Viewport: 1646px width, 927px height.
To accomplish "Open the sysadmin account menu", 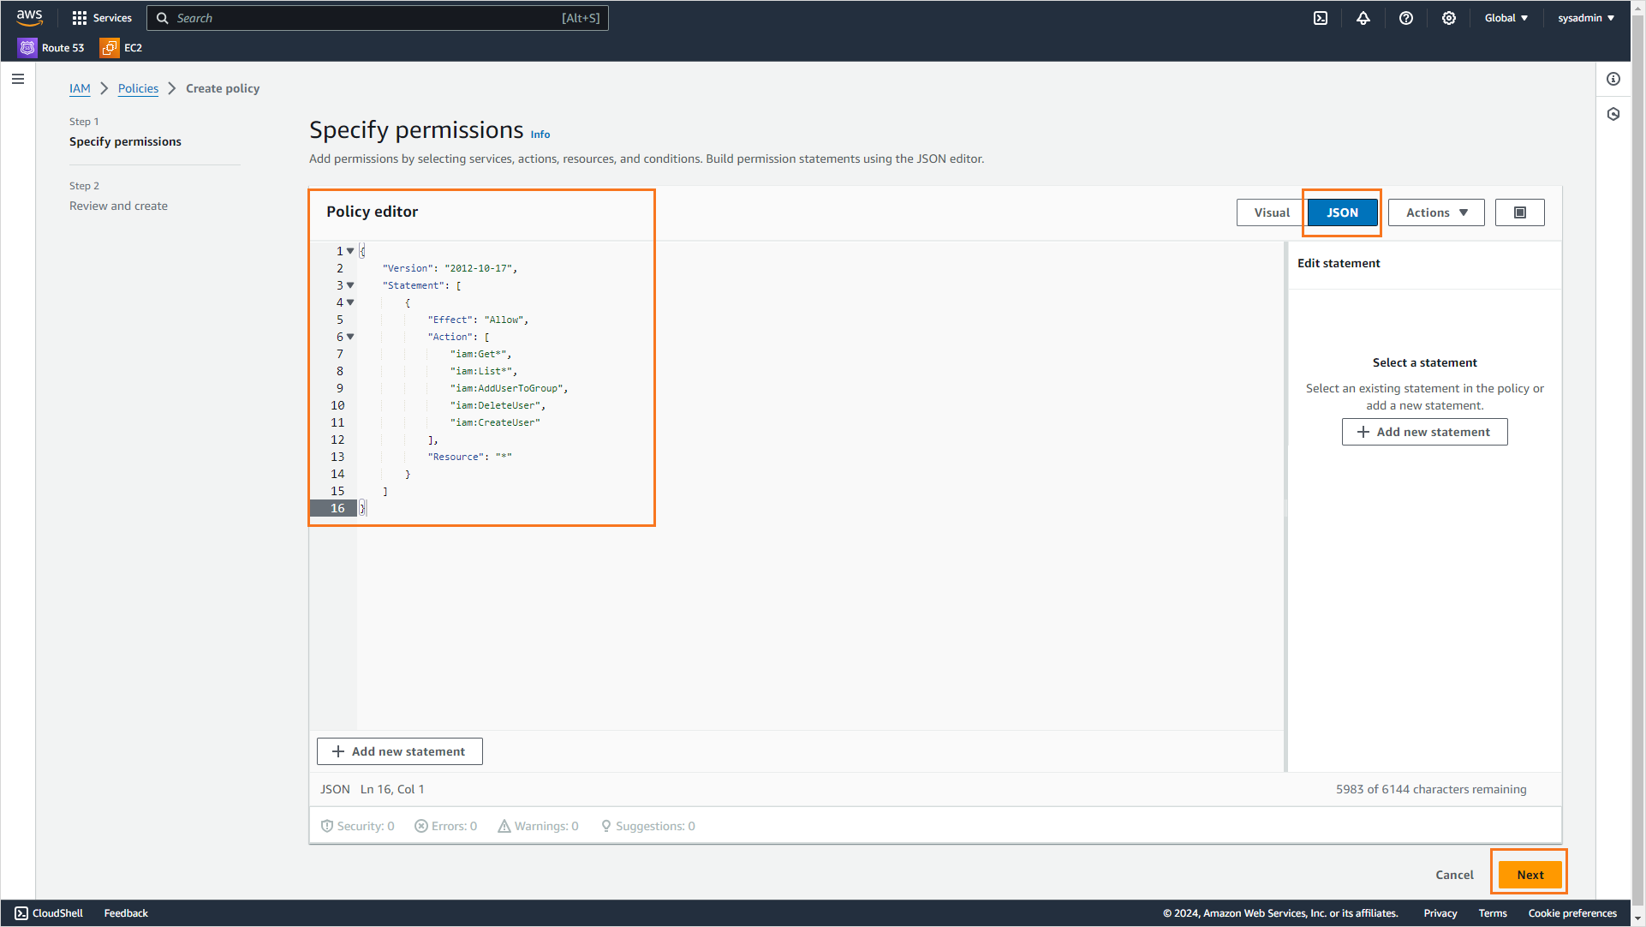I will click(x=1585, y=18).
